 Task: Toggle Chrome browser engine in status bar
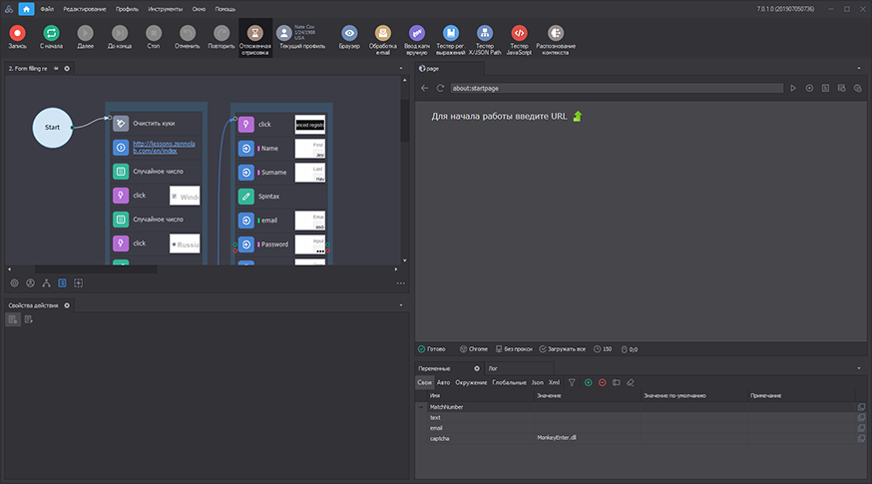[x=473, y=349]
